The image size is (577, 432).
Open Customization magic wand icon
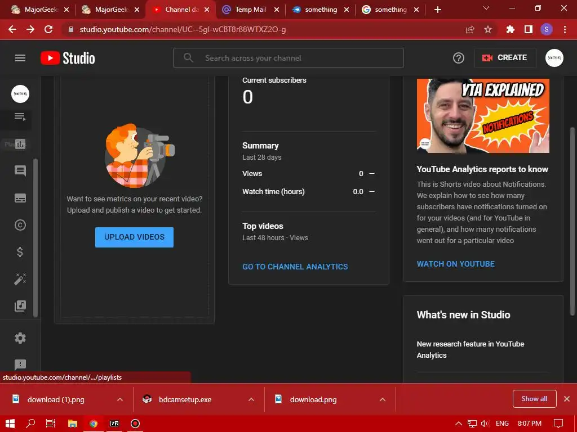[20, 279]
